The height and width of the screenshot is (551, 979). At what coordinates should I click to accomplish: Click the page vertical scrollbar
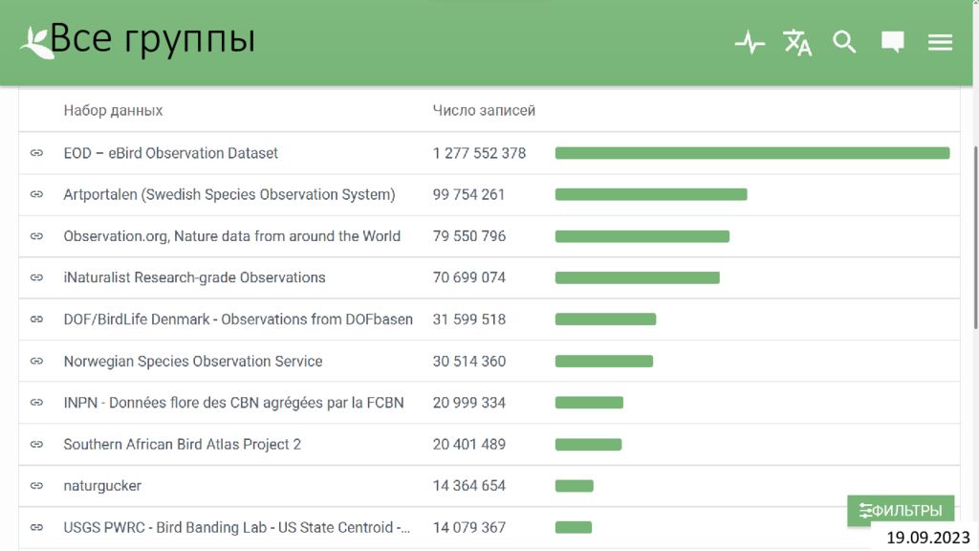pos(975,237)
